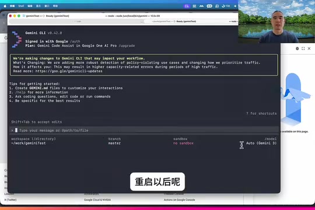Click the /help tip text
This screenshot has height=210, width=315.
click(20, 92)
